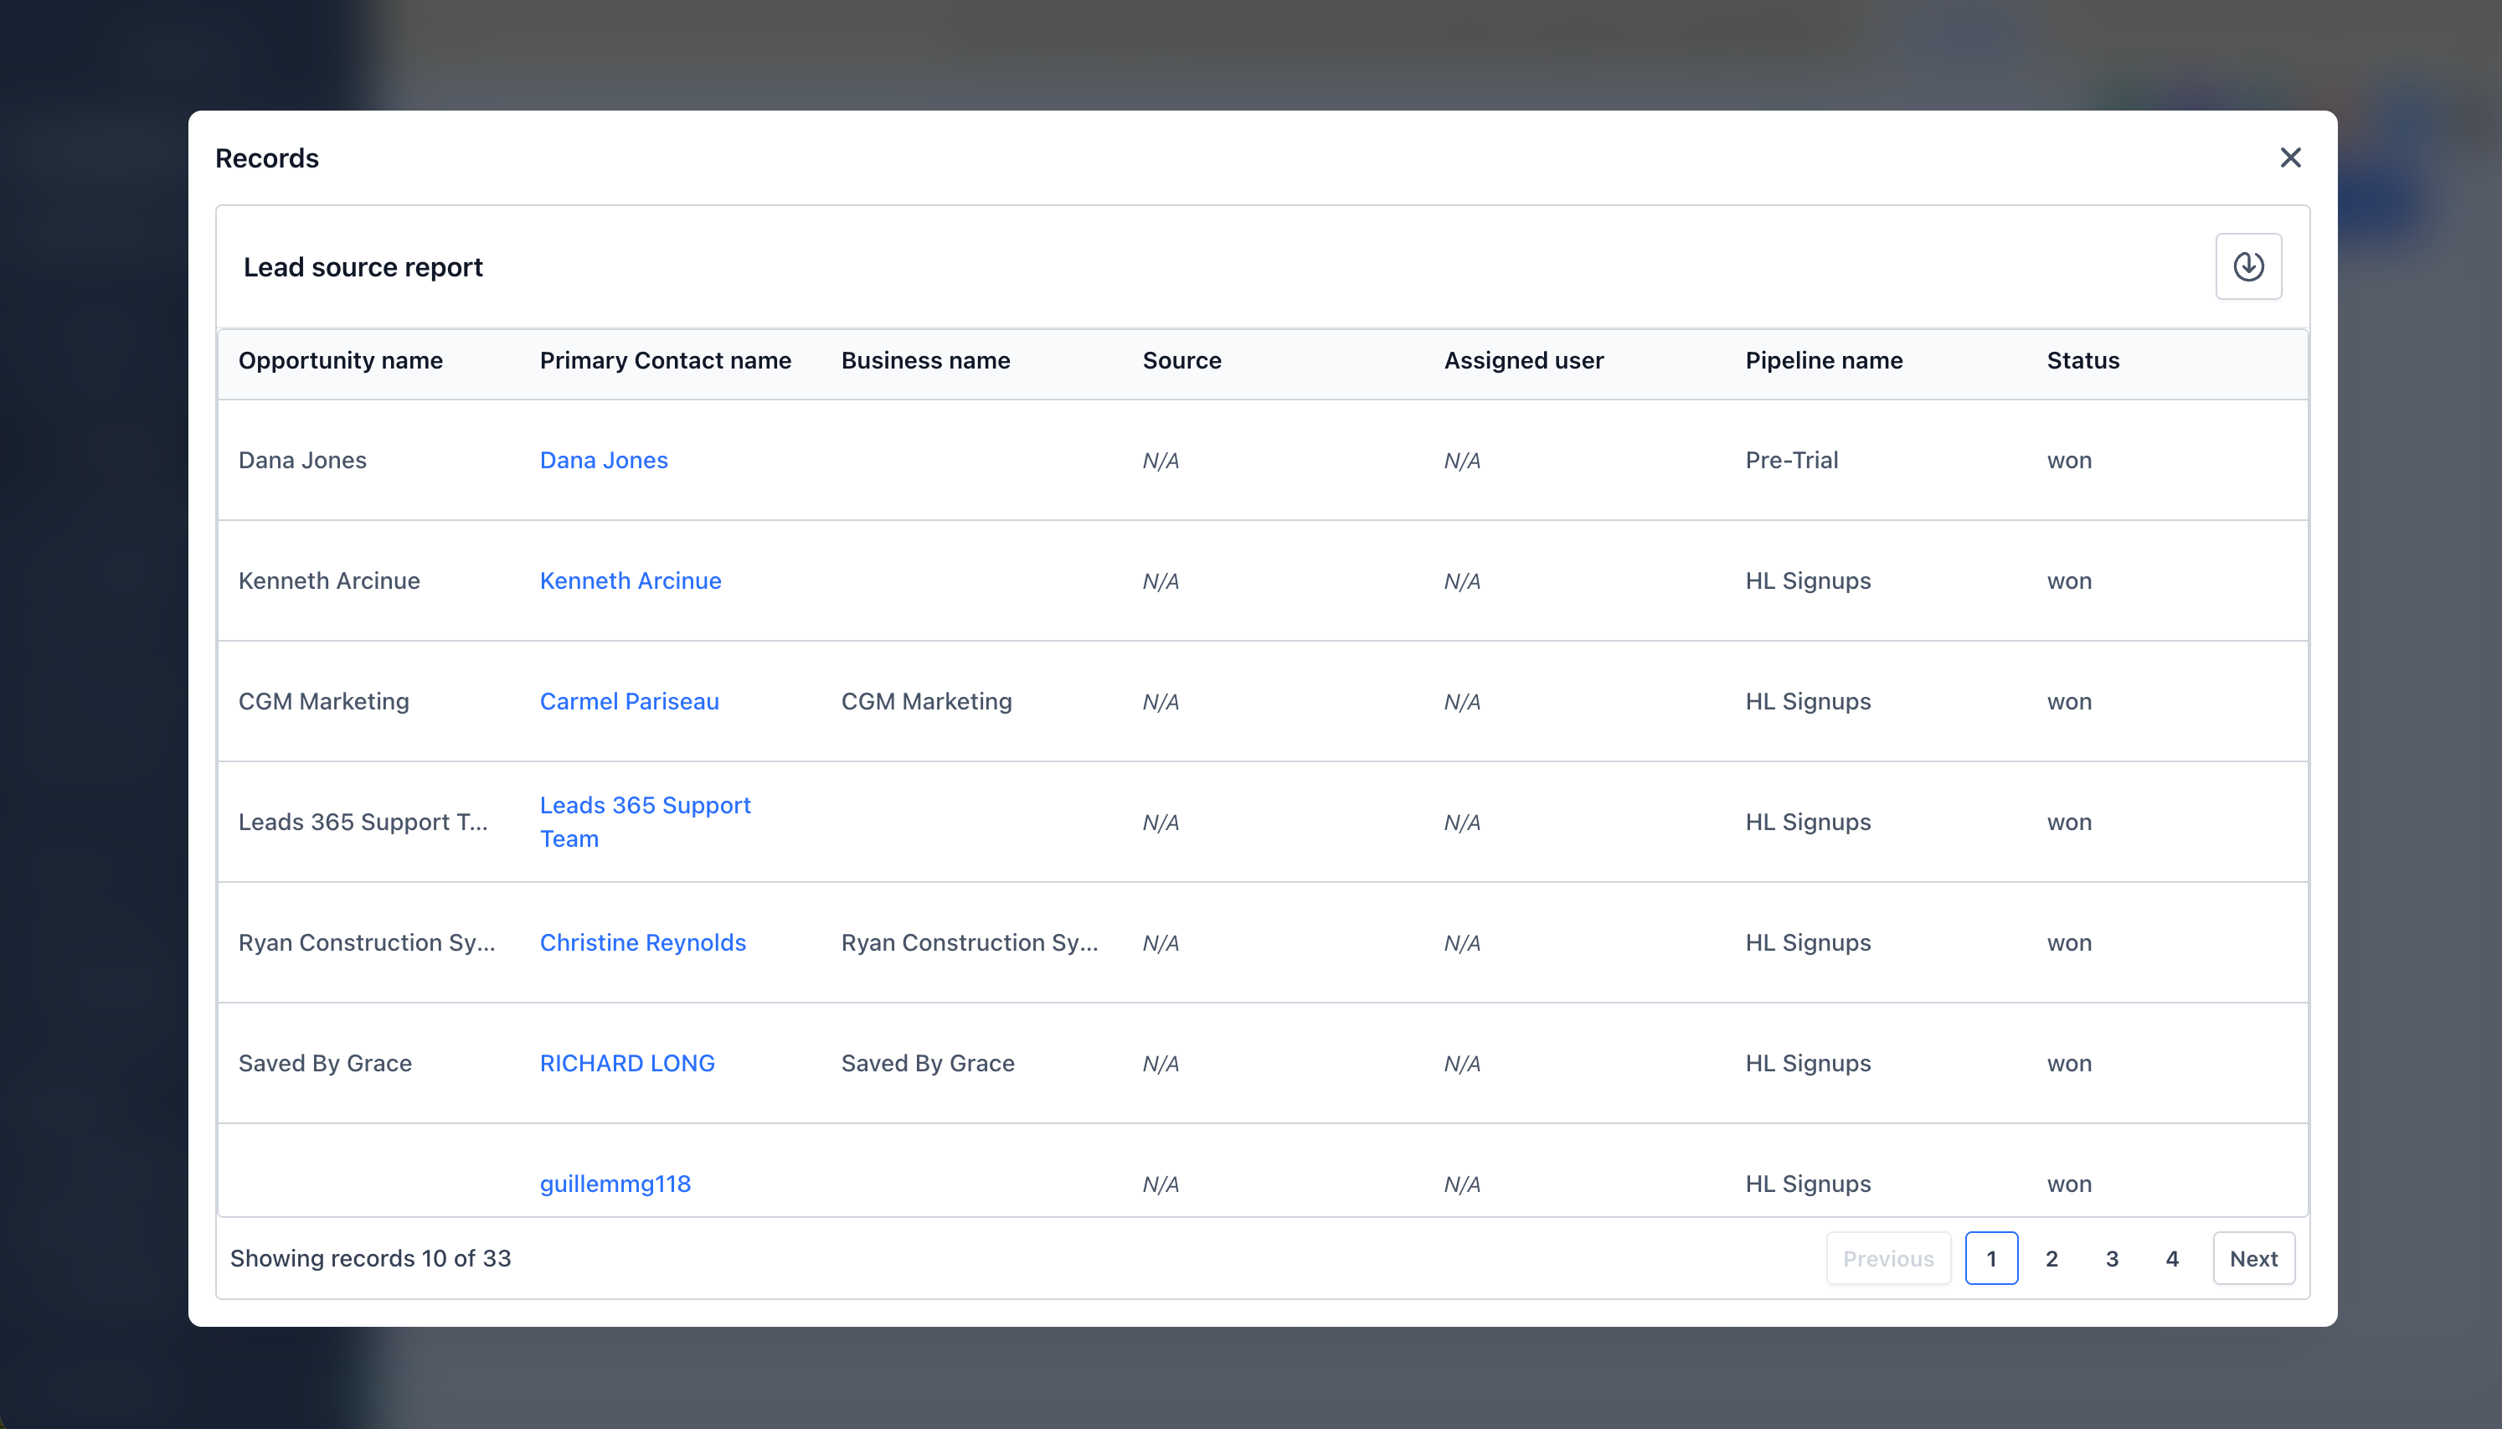Viewport: 2502px width, 1429px height.
Task: Open Kenneth Arcinue contact link
Action: coord(630,581)
